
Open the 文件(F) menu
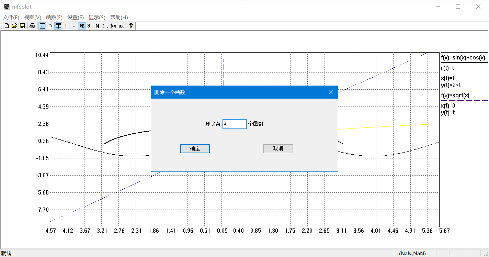(11, 18)
